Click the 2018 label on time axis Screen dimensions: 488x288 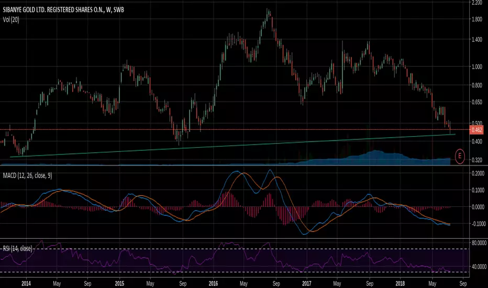[400, 284]
